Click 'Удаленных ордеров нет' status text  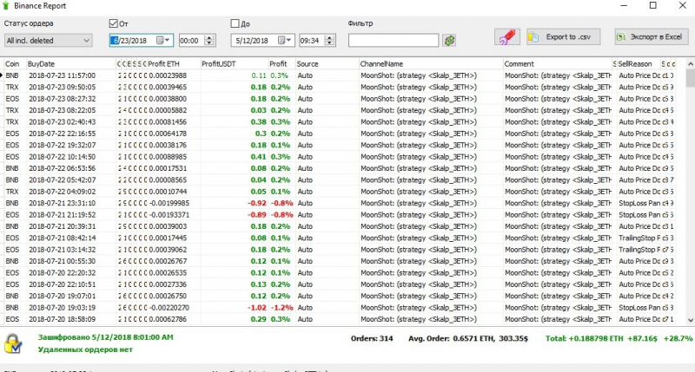coord(85,349)
